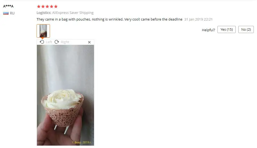Click the "Right" rotate label
The width and height of the screenshot is (257, 148).
tap(65, 42)
